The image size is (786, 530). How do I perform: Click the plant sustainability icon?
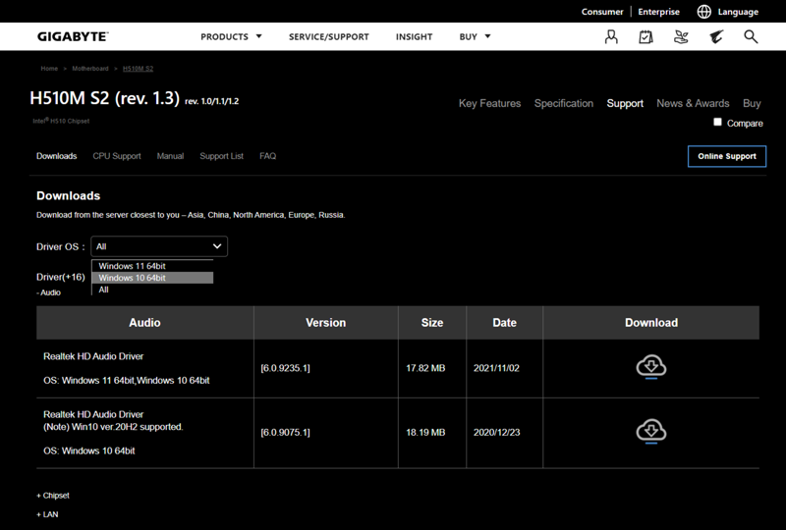click(681, 36)
